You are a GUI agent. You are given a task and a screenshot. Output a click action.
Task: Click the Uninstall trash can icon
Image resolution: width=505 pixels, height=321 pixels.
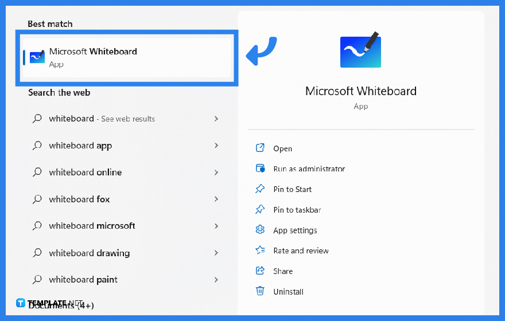260,291
